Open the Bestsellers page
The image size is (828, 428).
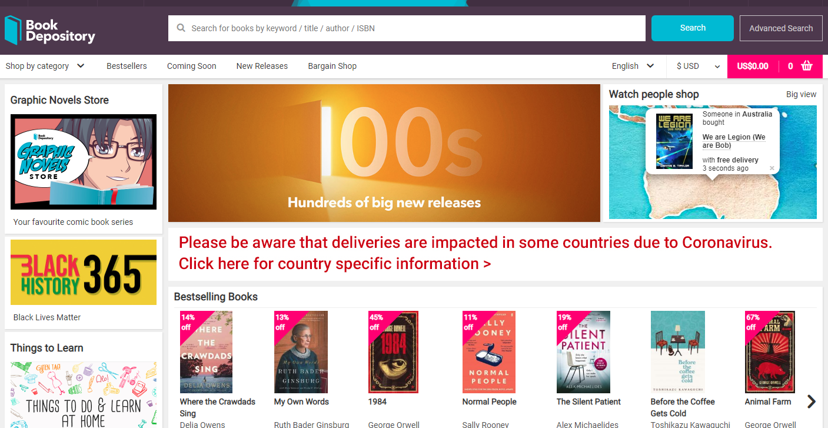[x=127, y=66]
